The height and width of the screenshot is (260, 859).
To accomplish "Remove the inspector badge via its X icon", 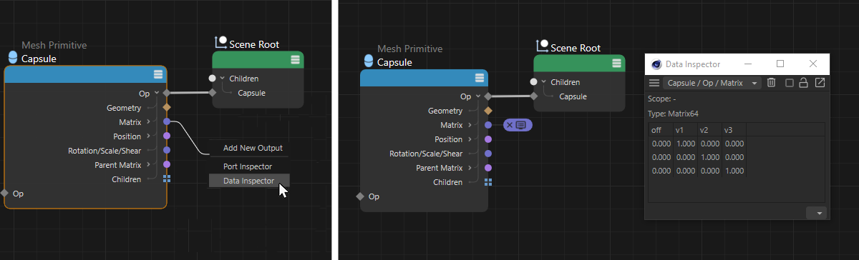I will [510, 125].
